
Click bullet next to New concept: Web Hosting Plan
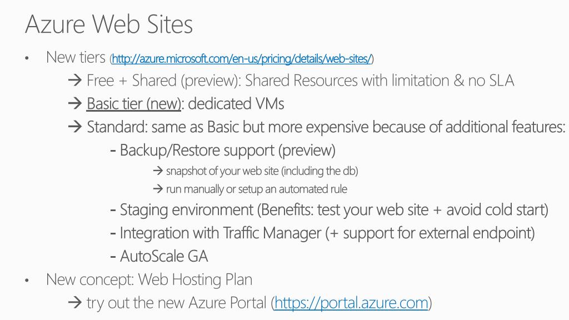27,280
